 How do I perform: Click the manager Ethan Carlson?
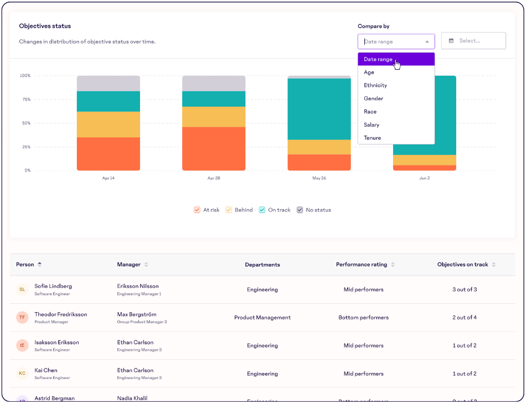tap(135, 342)
